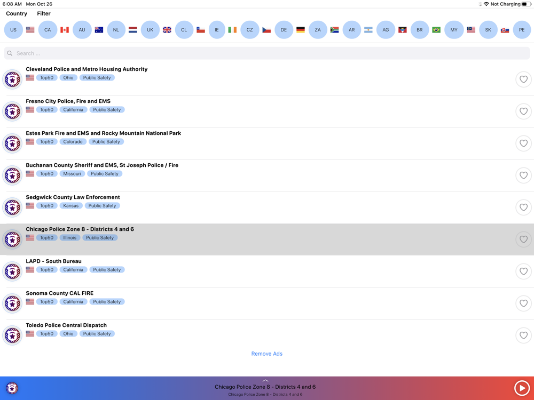Viewport: 534px width, 400px height.
Task: Select the CL country circle
Action: 184,29
